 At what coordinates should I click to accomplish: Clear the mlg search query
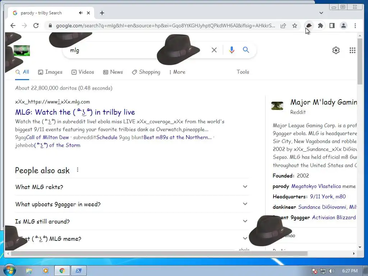[214, 50]
